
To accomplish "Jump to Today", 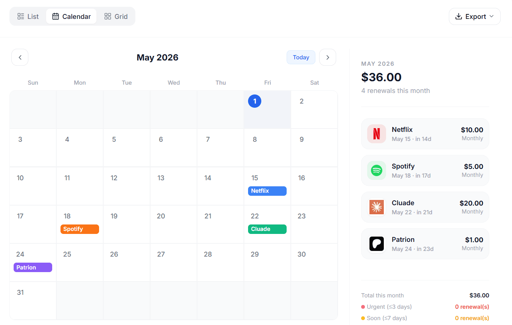I will tap(301, 57).
